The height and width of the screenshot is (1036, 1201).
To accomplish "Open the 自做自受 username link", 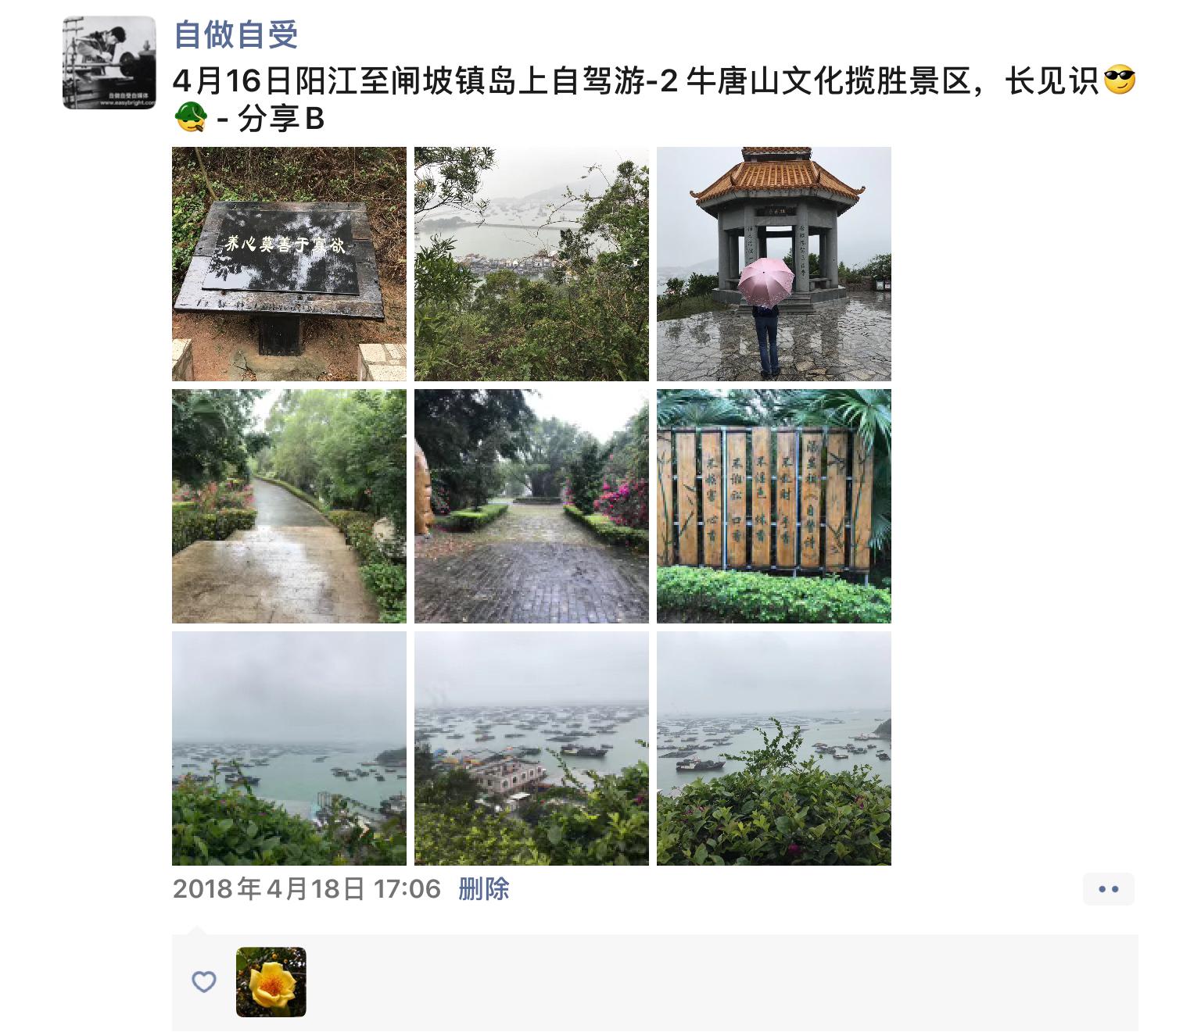I will (x=236, y=35).
